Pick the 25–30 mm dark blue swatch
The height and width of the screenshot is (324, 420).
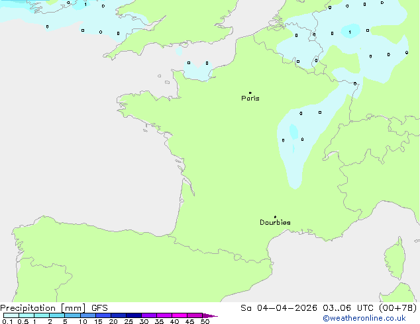click(x=134, y=315)
